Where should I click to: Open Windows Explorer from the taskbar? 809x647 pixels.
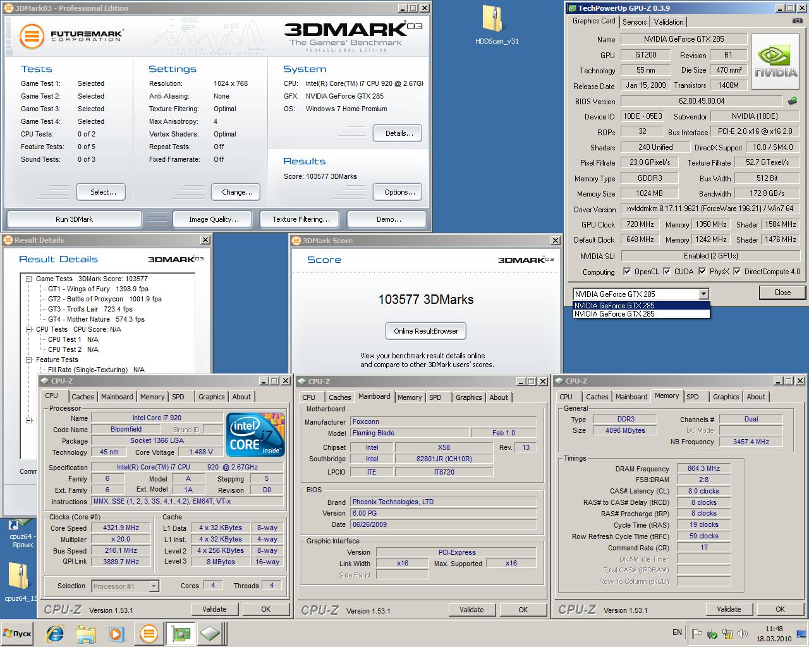pyautogui.click(x=86, y=633)
